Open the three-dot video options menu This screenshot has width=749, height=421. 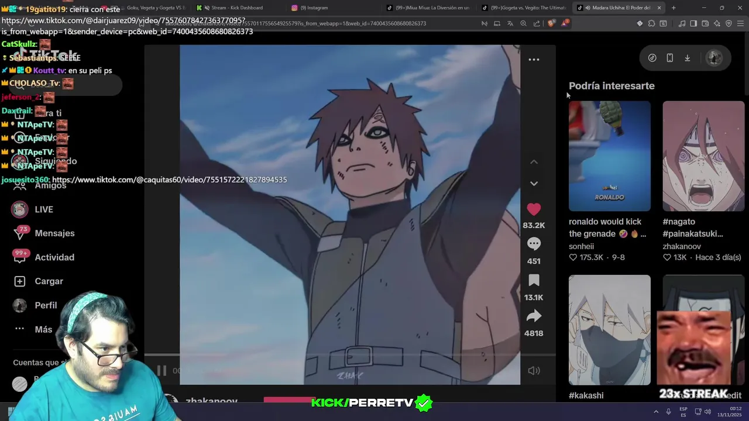coord(534,60)
